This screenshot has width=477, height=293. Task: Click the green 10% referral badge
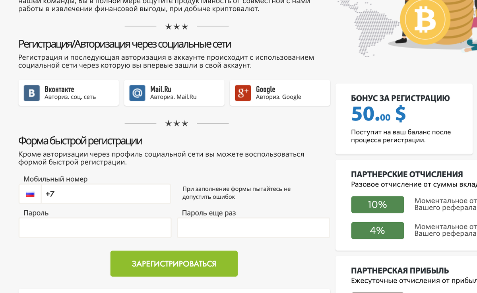click(377, 204)
